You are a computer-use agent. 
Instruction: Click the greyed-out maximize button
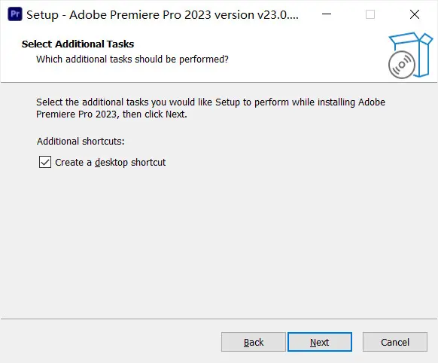[370, 14]
